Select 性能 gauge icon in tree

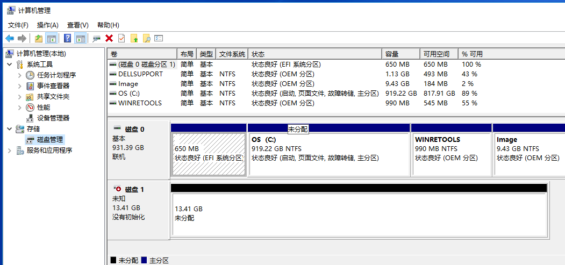(x=30, y=108)
